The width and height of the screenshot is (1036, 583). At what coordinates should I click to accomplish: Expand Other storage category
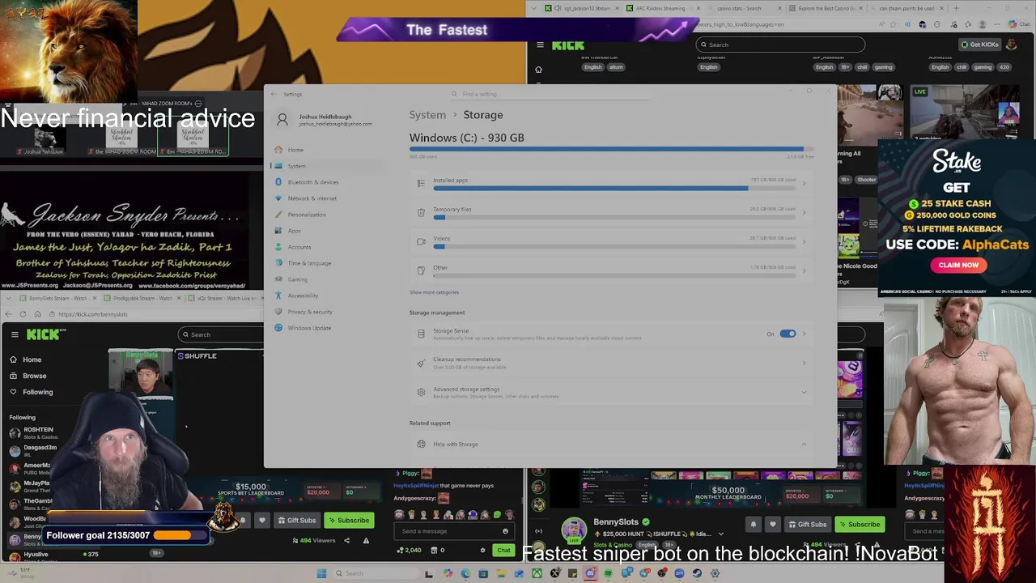click(x=804, y=271)
